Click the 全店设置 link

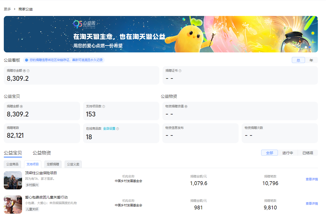pos(109,129)
